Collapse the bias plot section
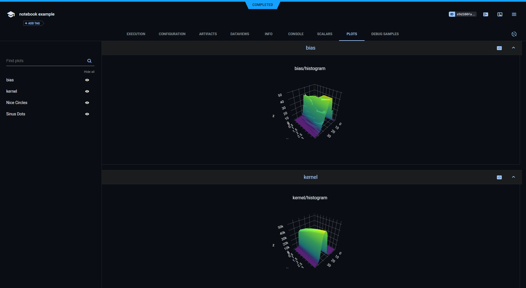Image resolution: width=526 pixels, height=288 pixels. (x=513, y=48)
